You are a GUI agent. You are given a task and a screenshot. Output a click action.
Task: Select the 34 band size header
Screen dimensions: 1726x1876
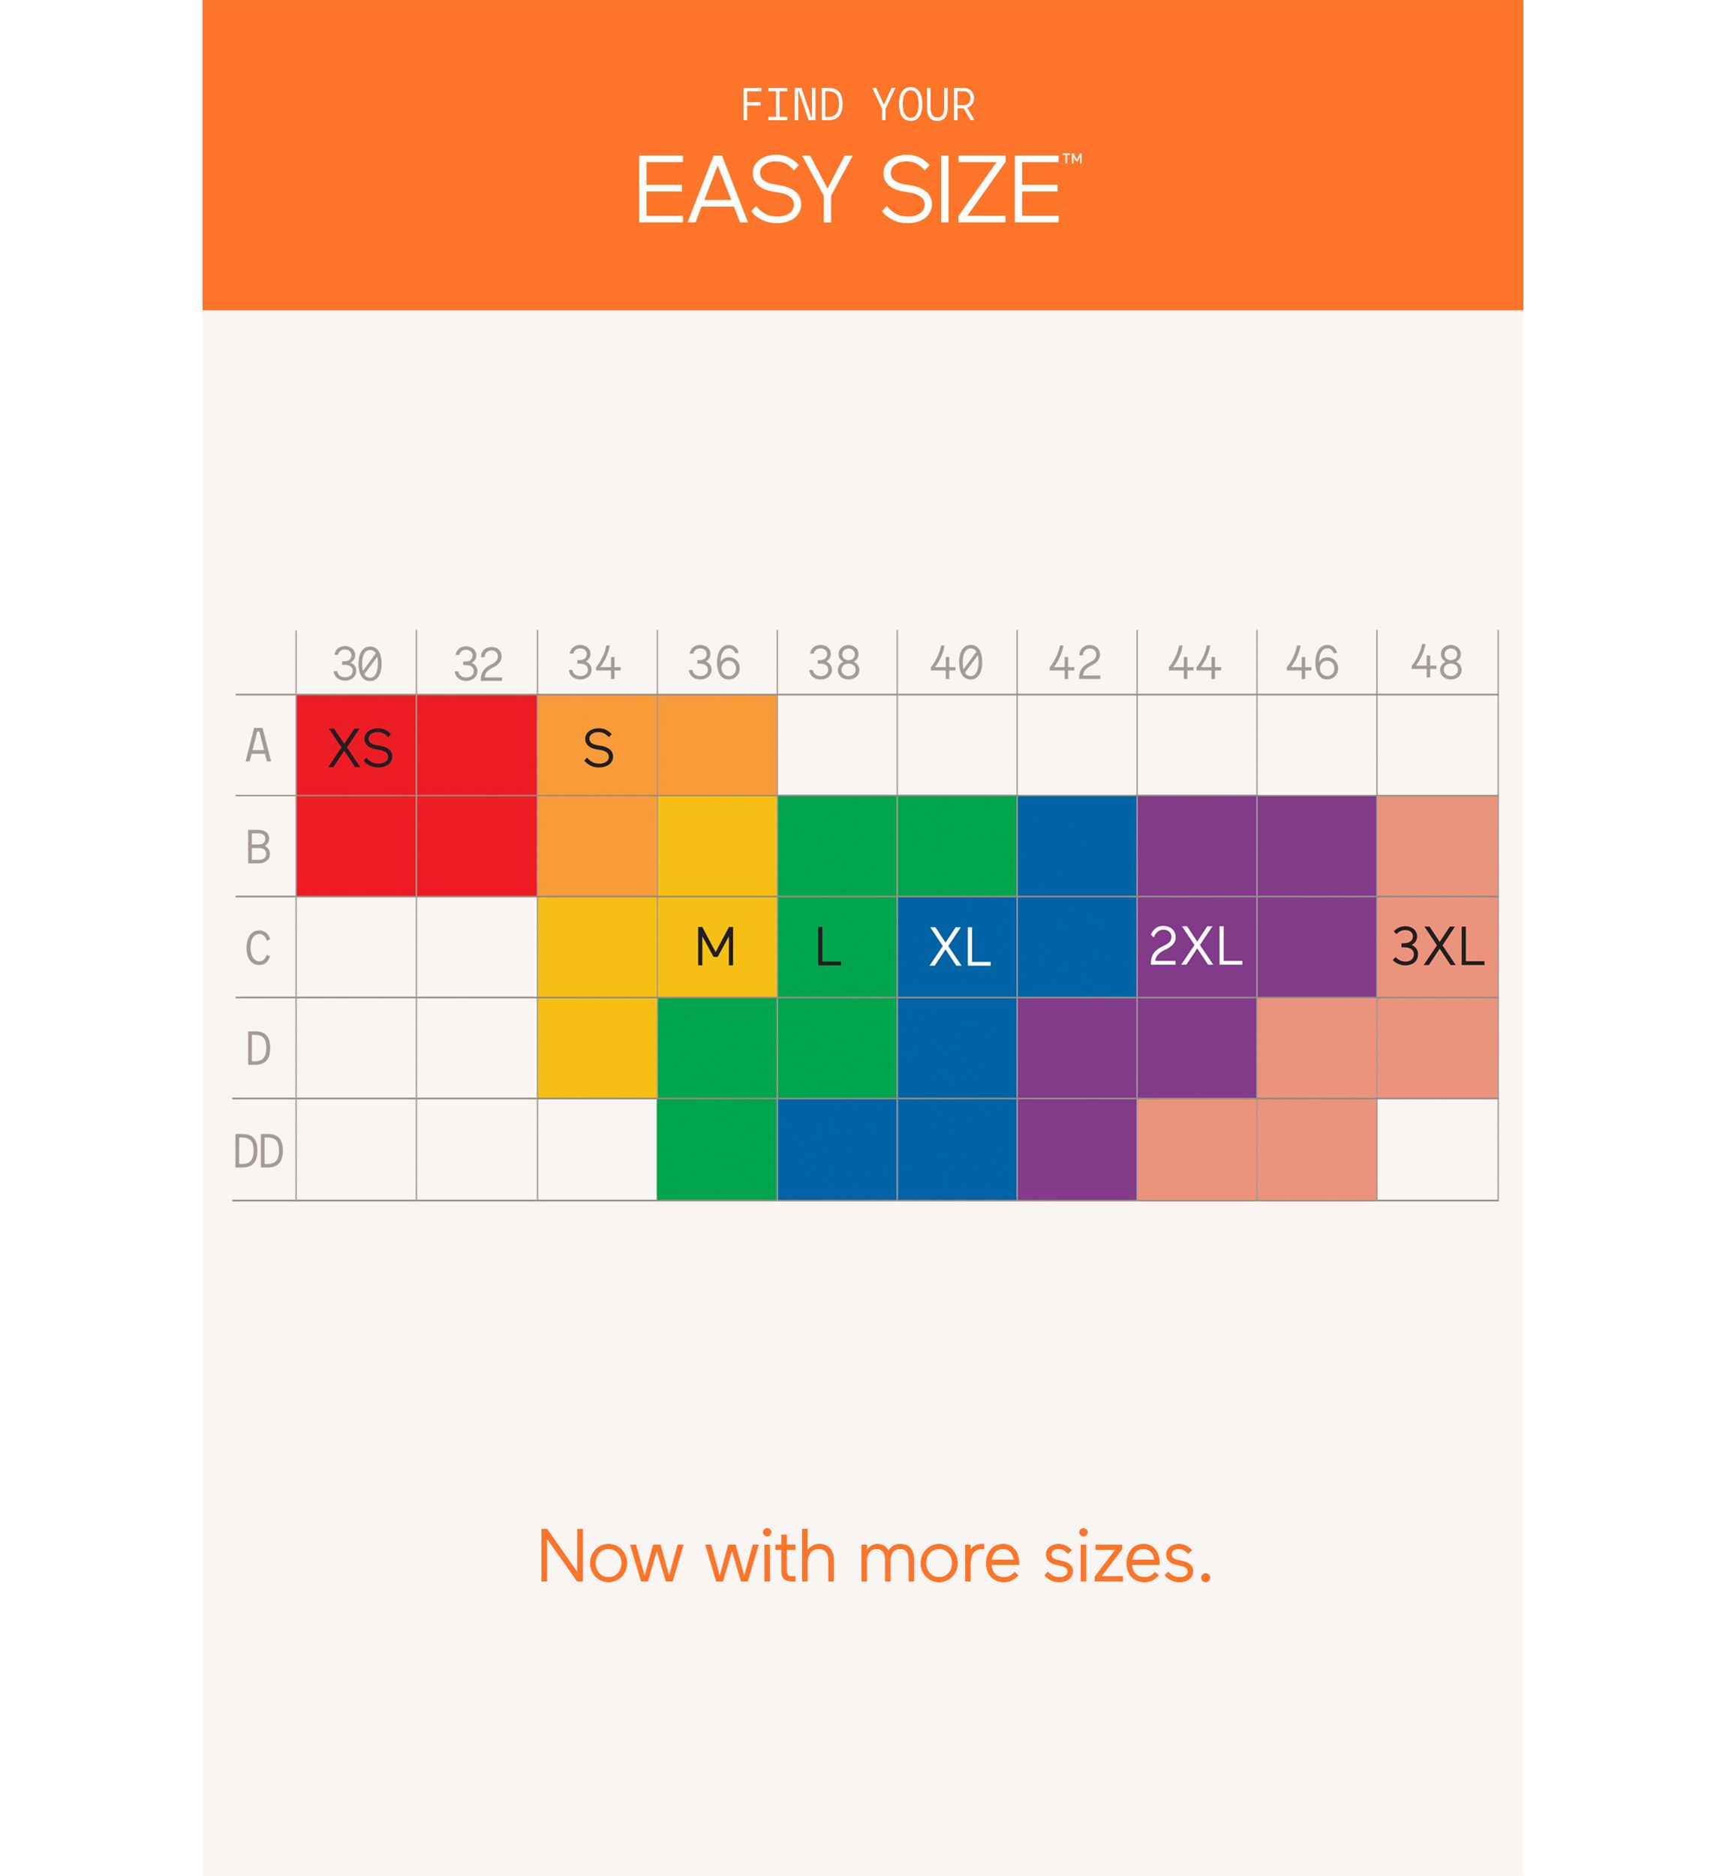pyautogui.click(x=595, y=664)
